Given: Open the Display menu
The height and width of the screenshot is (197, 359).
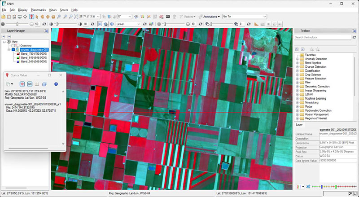Looking at the screenshot, I should 22,9.
